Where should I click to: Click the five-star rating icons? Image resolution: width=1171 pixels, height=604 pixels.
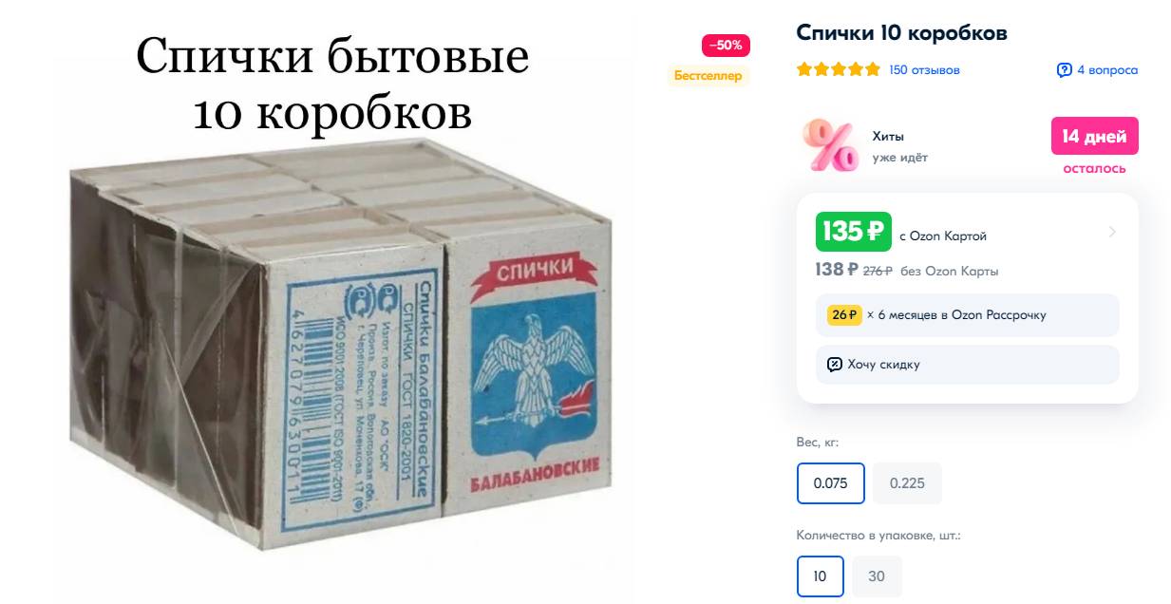(839, 69)
